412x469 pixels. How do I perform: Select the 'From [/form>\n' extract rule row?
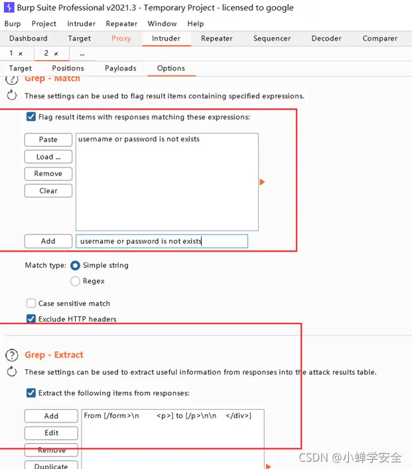pyautogui.click(x=172, y=415)
